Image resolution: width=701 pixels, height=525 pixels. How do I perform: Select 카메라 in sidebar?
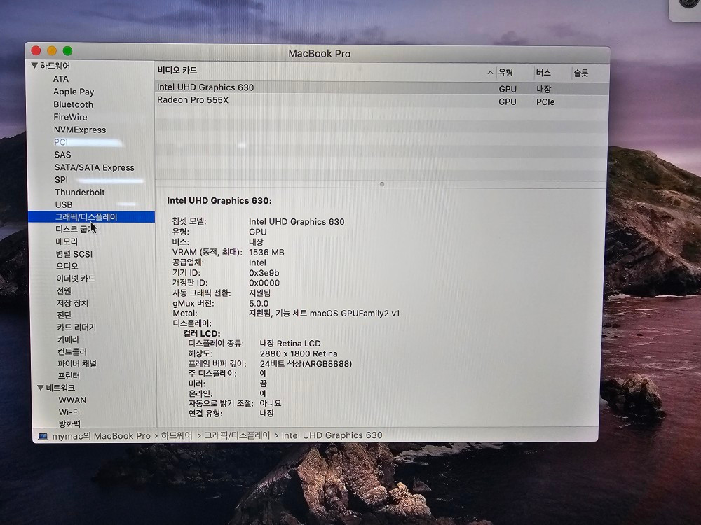pos(69,339)
